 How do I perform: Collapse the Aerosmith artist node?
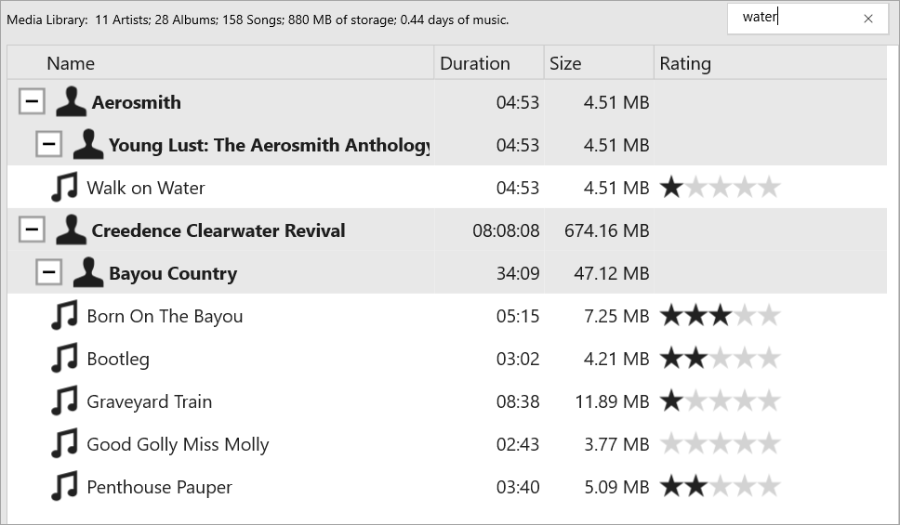click(32, 101)
